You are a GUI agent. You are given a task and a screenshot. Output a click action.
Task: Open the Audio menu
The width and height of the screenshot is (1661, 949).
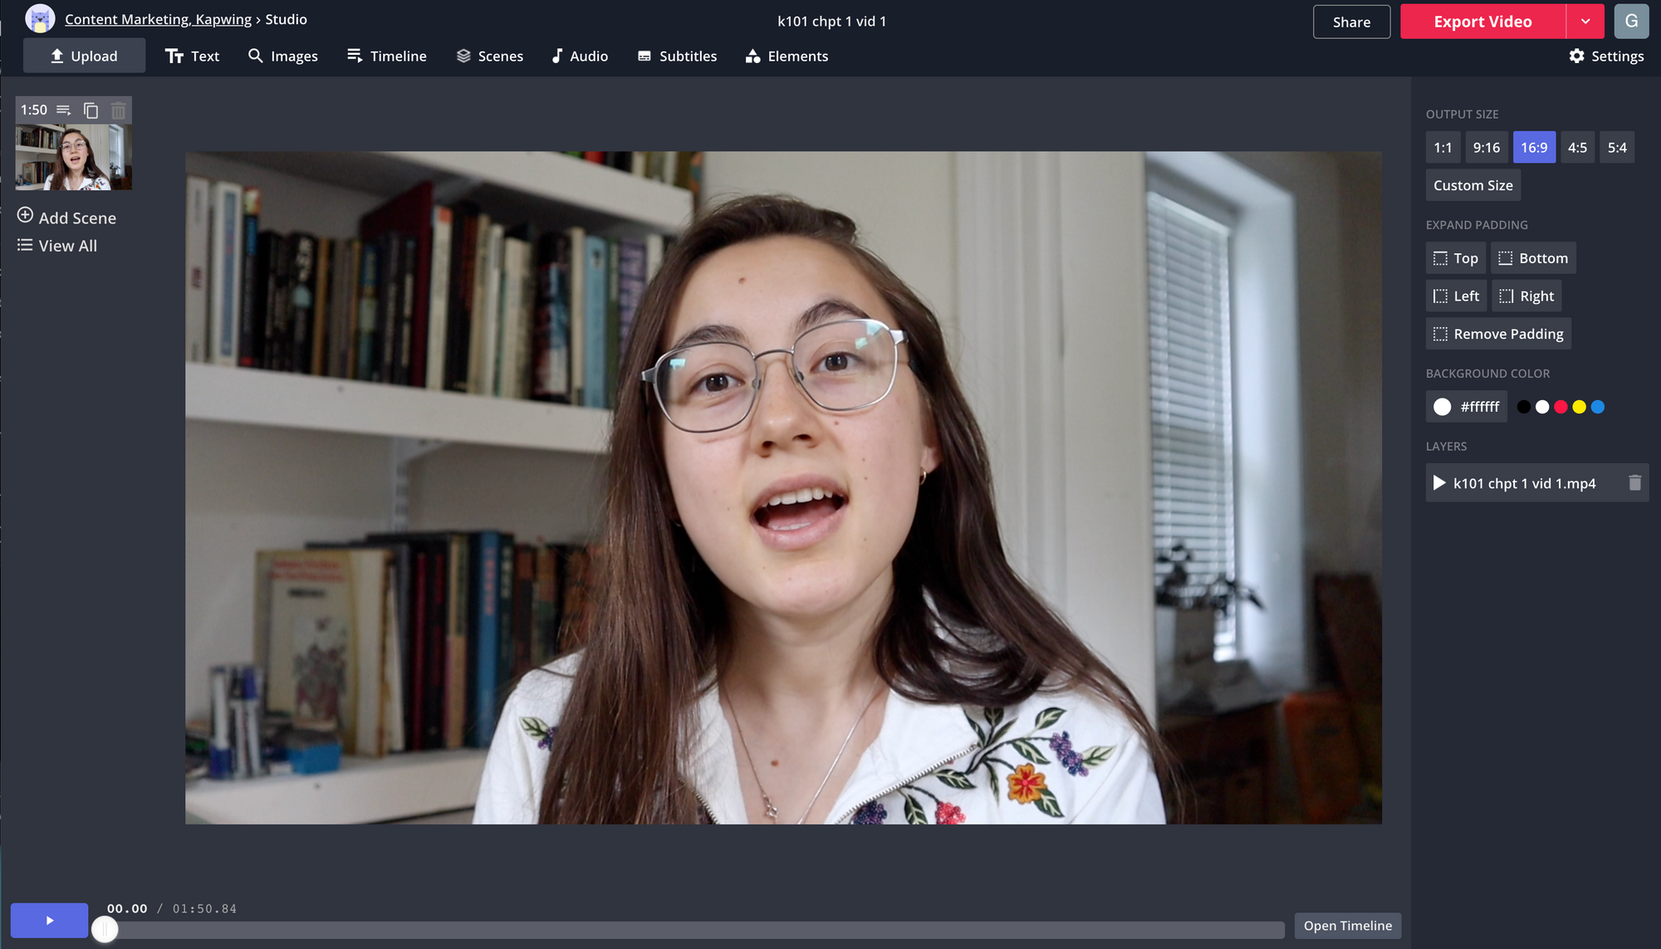(580, 56)
